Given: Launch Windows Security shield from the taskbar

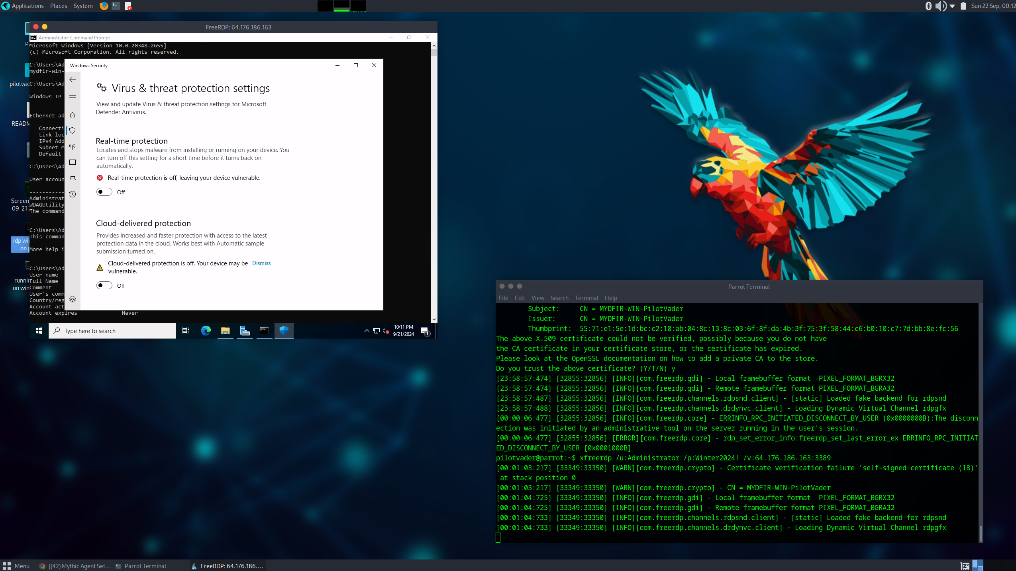Looking at the screenshot, I should point(284,331).
